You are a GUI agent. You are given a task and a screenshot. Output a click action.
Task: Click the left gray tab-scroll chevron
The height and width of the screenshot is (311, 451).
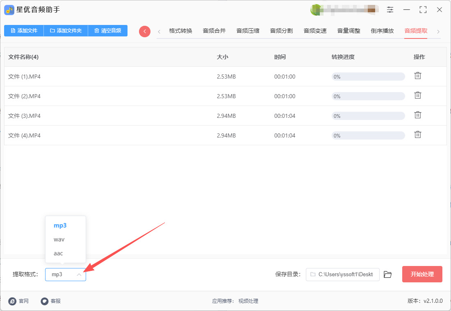pos(159,32)
